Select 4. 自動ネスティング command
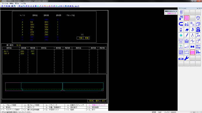The height and width of the screenshot is (113, 202). click(75, 105)
